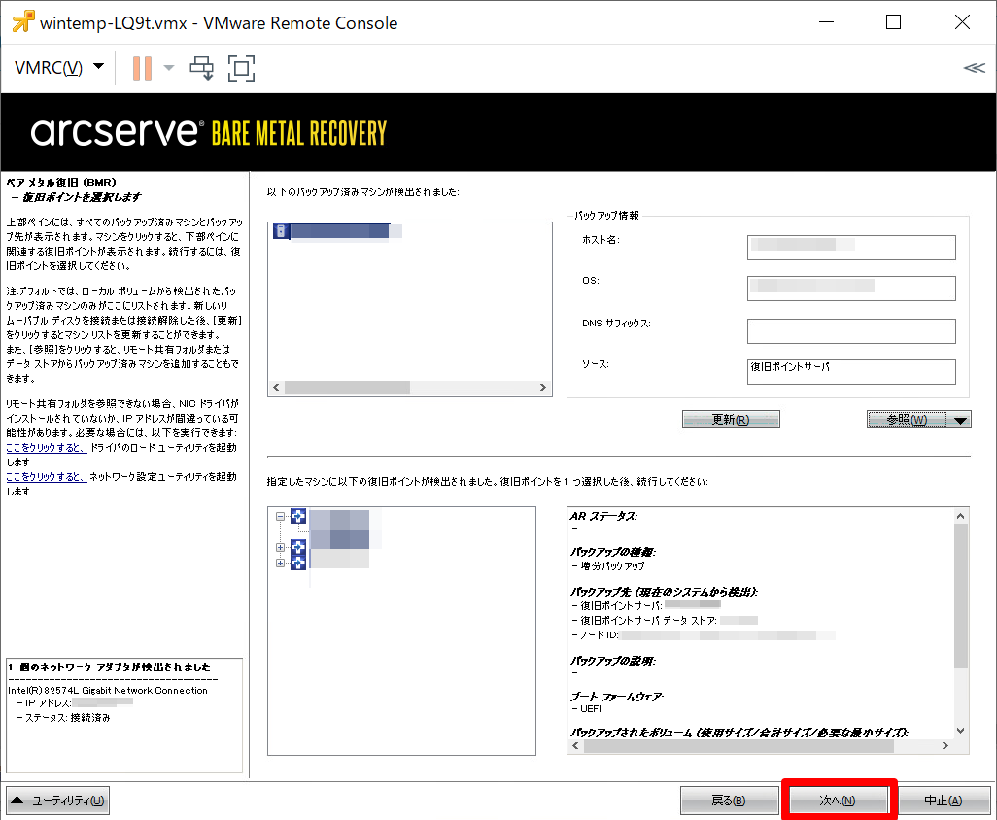Click the 戻る(B) button
The image size is (997, 820).
[730, 801]
